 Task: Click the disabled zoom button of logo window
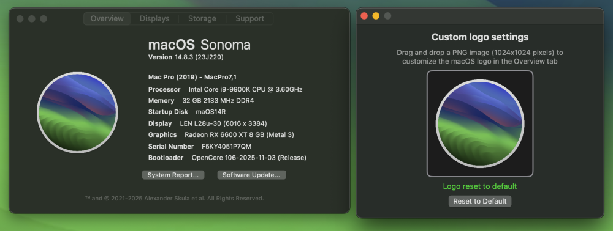[387, 16]
